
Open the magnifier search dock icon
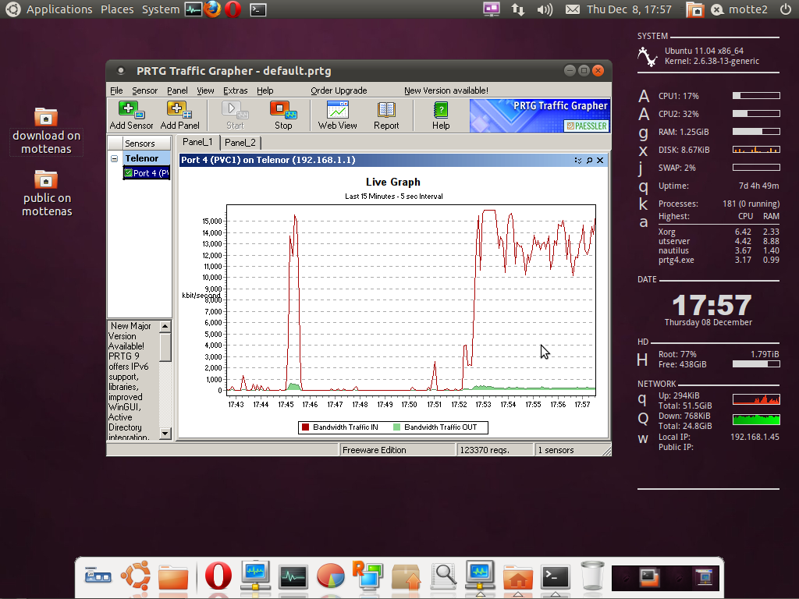pyautogui.click(x=443, y=576)
